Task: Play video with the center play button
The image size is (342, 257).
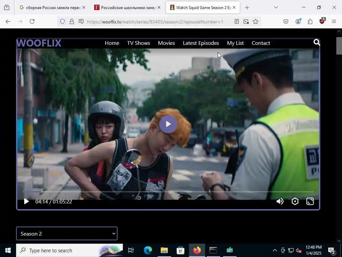Action: point(168,124)
